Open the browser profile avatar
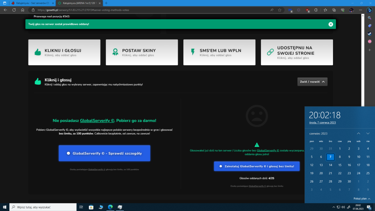375x211 pixels. 351,10
